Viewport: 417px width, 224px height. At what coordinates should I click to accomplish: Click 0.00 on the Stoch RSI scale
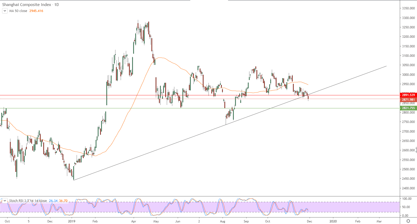(x=405, y=216)
